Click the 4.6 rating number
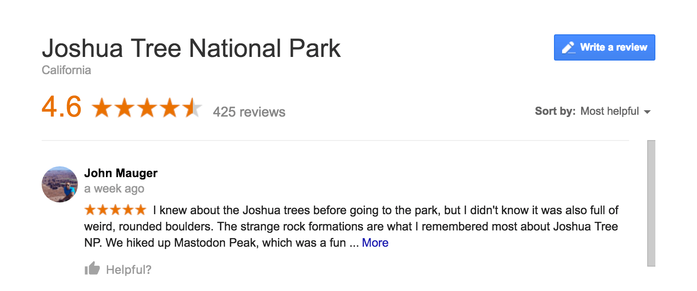This screenshot has height=291, width=697. (62, 108)
